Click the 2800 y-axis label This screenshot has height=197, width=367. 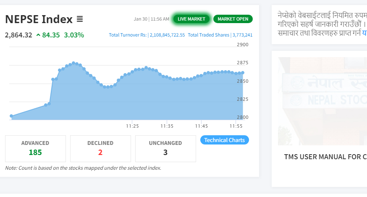242,117
